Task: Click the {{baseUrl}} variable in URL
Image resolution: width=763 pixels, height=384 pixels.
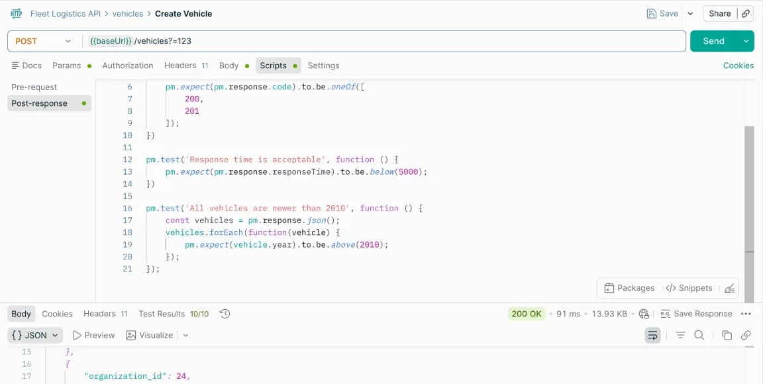Action: (111, 41)
